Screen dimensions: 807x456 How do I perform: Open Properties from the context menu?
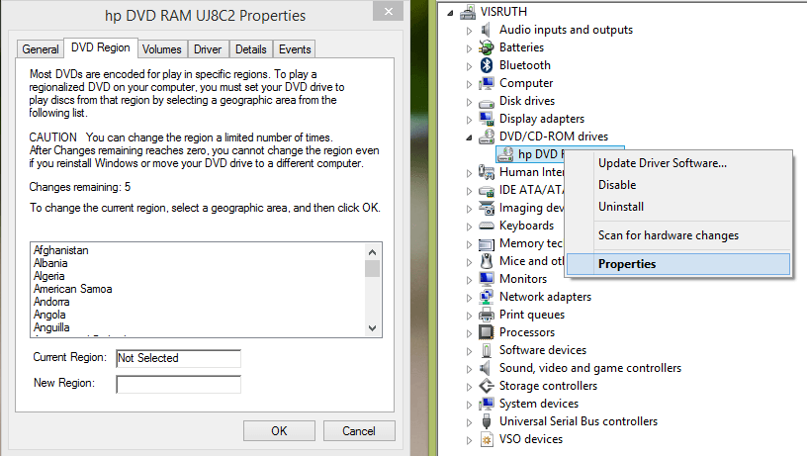click(x=678, y=264)
